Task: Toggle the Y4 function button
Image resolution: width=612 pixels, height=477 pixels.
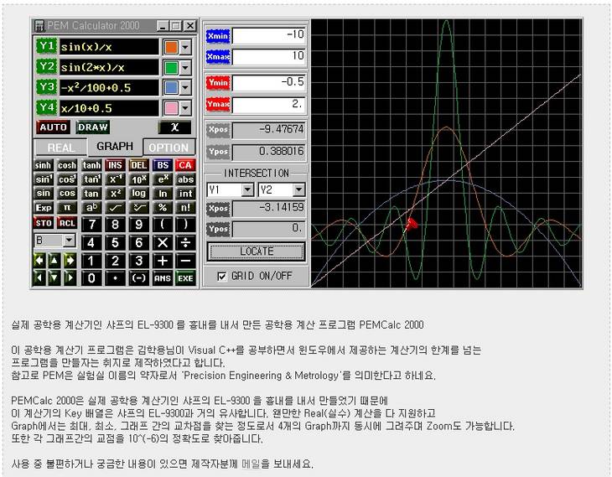Action: (x=46, y=107)
